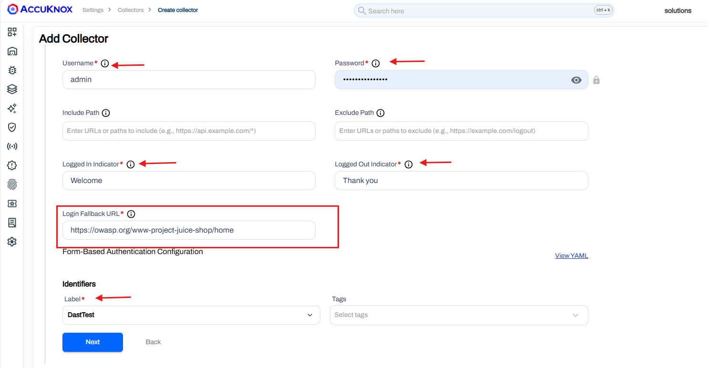The height and width of the screenshot is (368, 708).
Task: Click the lock icon beside Password field
Action: pyautogui.click(x=596, y=80)
